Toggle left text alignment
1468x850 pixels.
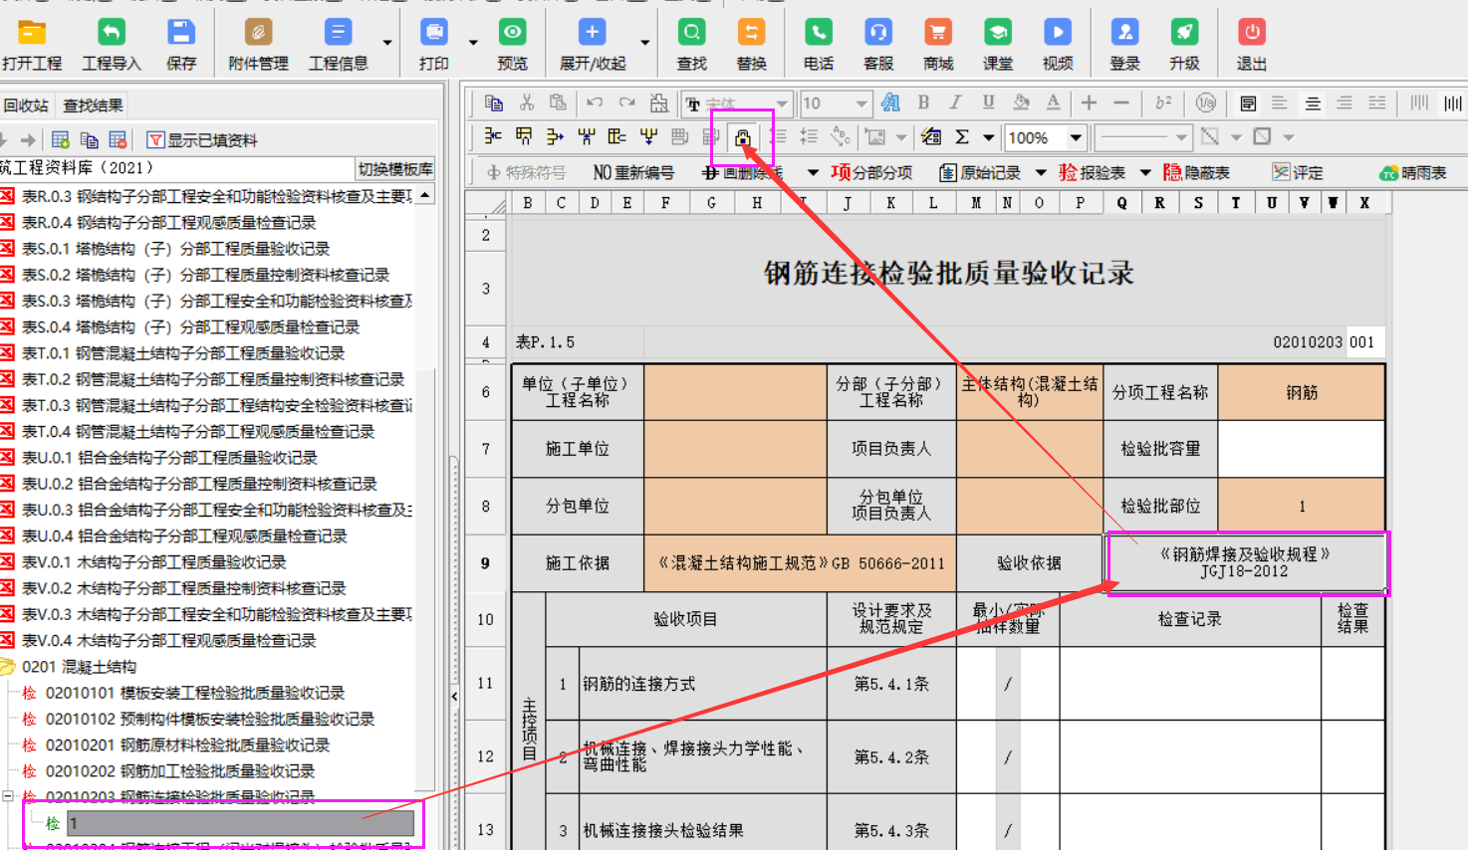pos(1280,103)
